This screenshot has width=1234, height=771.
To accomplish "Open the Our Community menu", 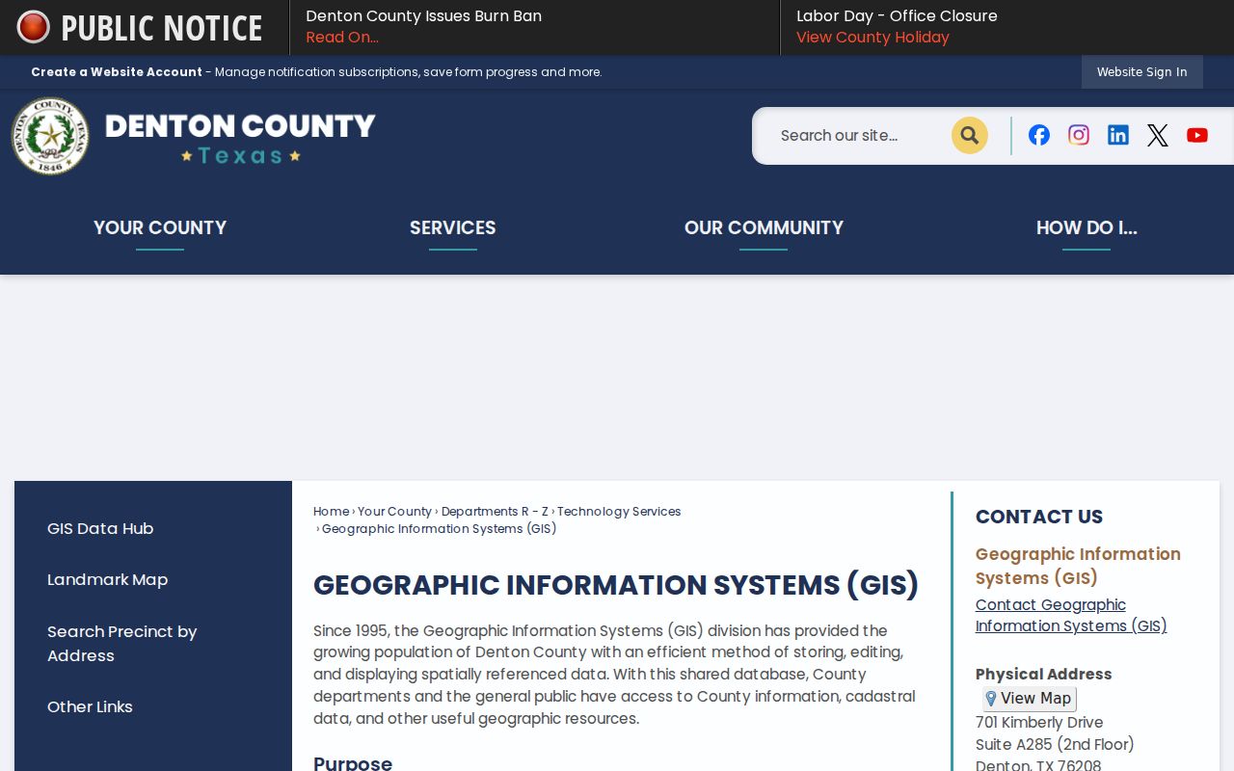I will click(764, 227).
